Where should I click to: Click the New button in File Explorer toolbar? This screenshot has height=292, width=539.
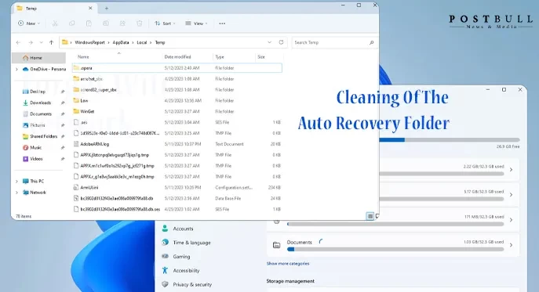pos(29,23)
